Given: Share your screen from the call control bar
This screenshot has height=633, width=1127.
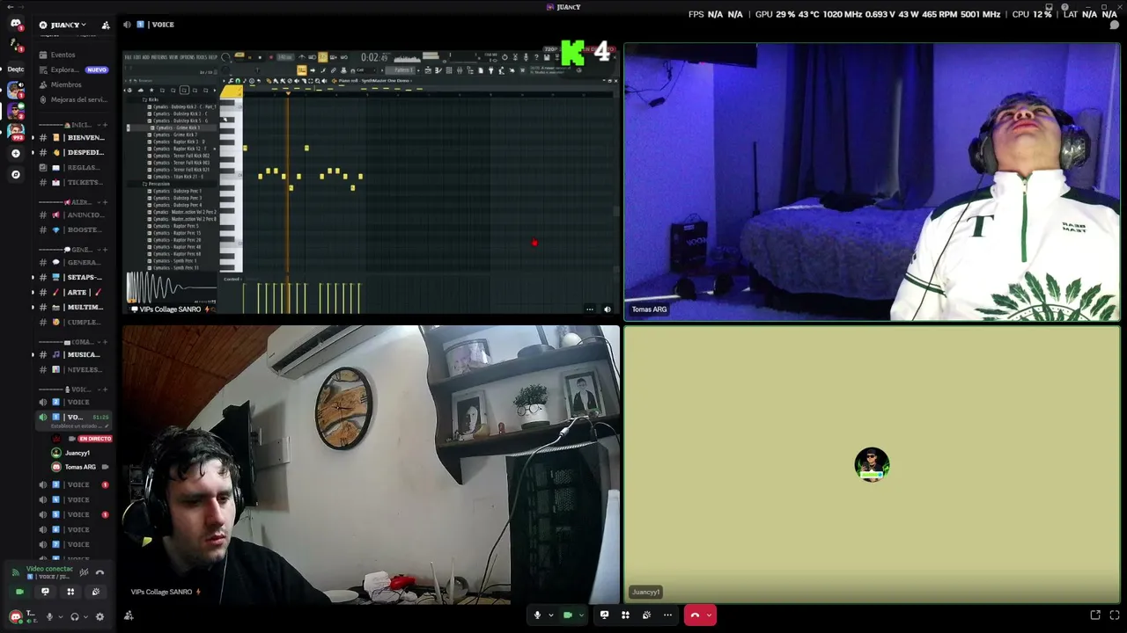Looking at the screenshot, I should click(604, 615).
